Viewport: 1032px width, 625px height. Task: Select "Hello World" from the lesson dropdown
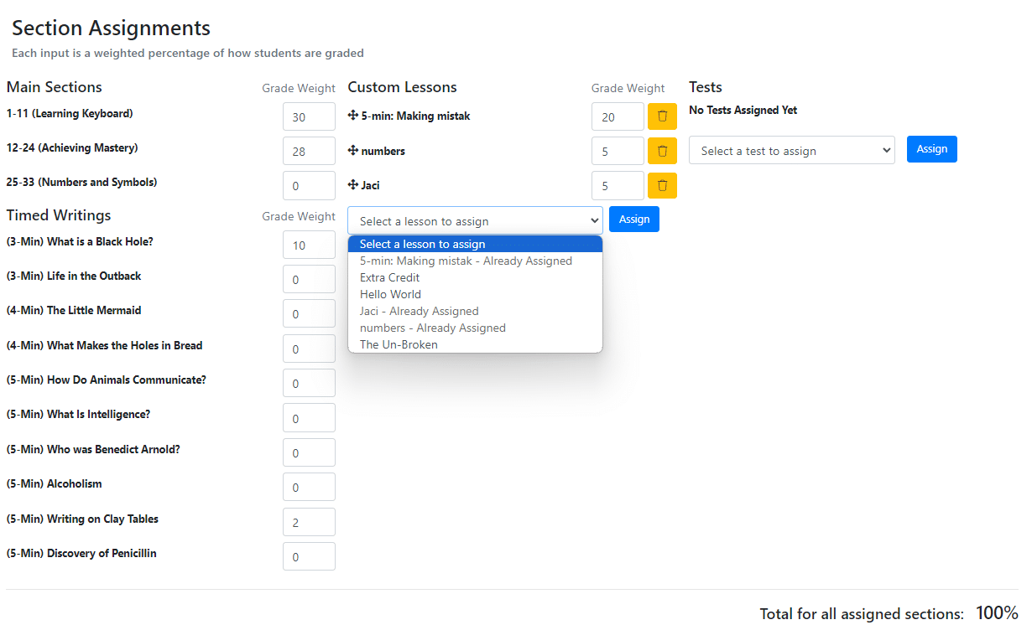click(390, 294)
